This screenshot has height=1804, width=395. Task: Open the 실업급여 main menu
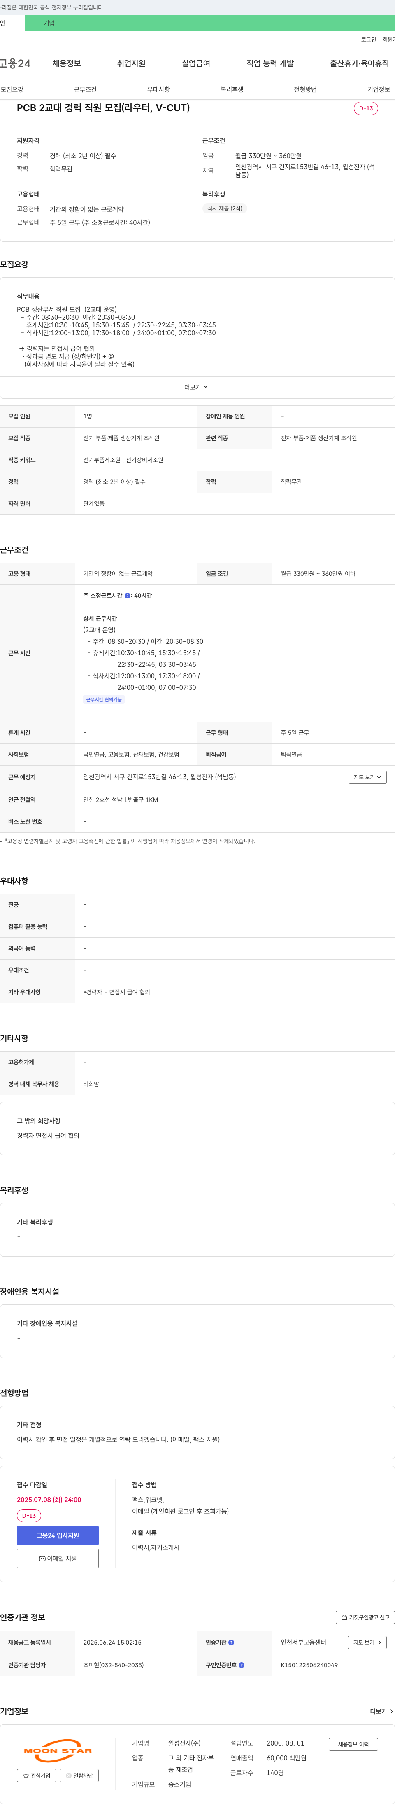point(196,64)
